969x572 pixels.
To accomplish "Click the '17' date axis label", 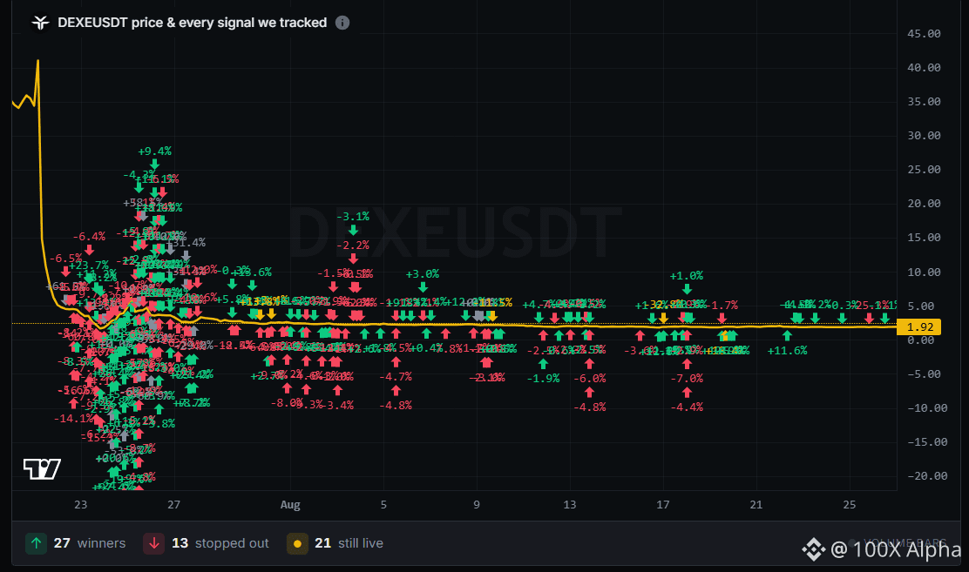I will pos(663,505).
